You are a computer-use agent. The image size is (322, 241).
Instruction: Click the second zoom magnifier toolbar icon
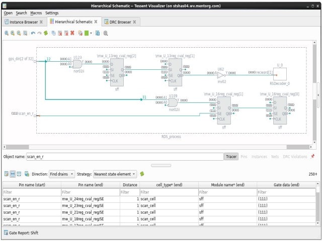(13, 33)
